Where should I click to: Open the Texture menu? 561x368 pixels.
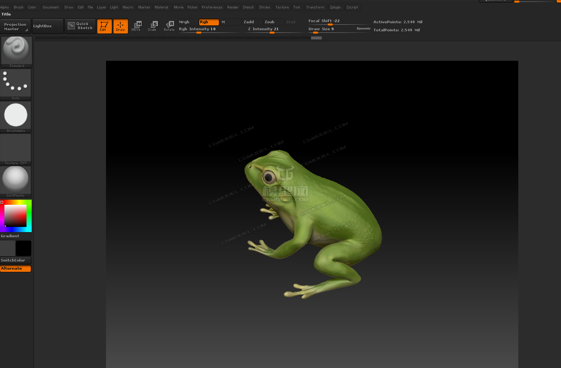[282, 7]
